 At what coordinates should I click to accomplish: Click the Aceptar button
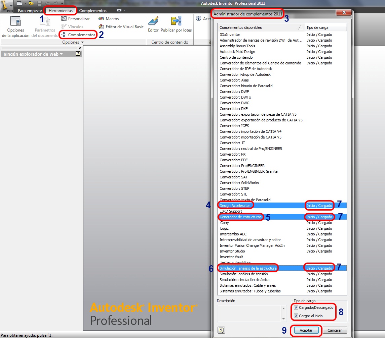pos(306,330)
